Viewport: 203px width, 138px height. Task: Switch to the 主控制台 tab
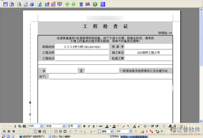[114, 136]
